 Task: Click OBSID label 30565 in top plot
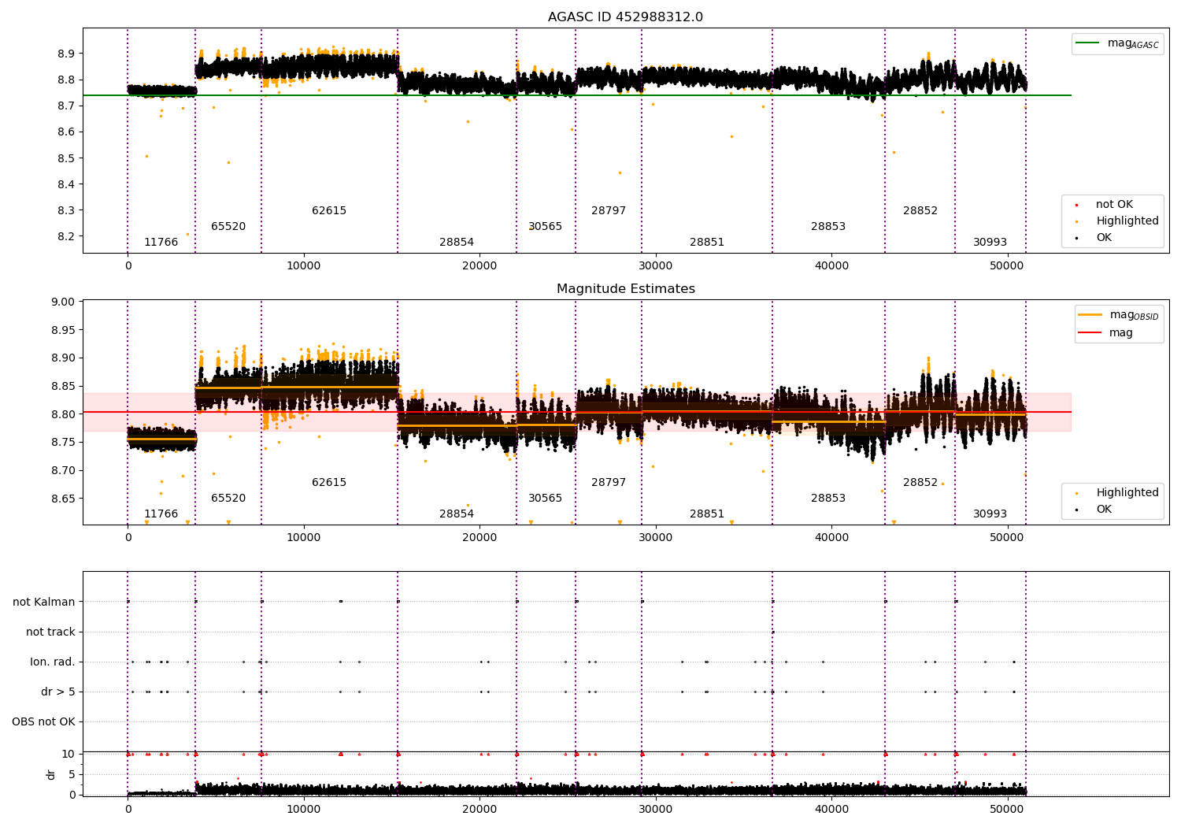coord(545,227)
